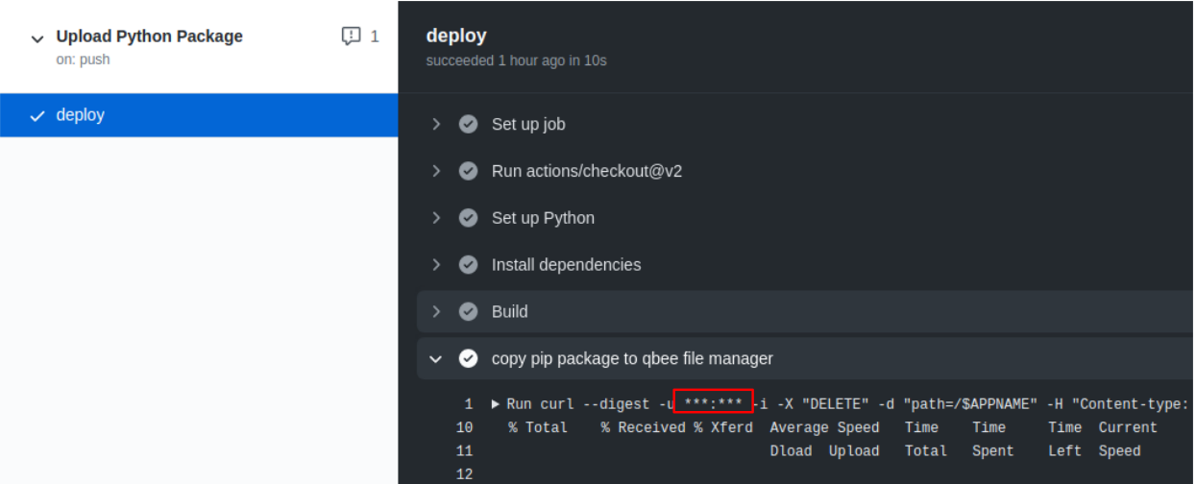This screenshot has width=1196, height=484.
Task: Open the Set up job step label
Action: coord(528,124)
